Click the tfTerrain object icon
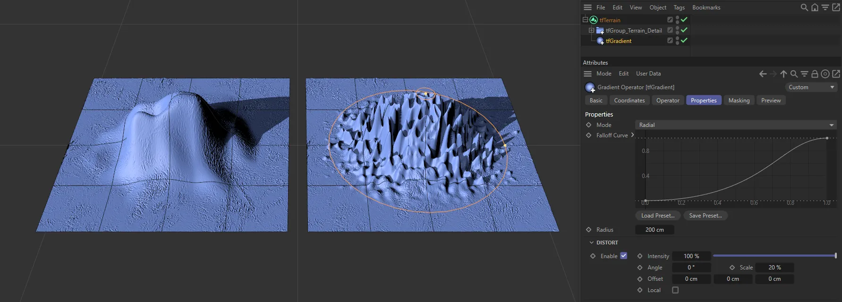 pyautogui.click(x=594, y=20)
